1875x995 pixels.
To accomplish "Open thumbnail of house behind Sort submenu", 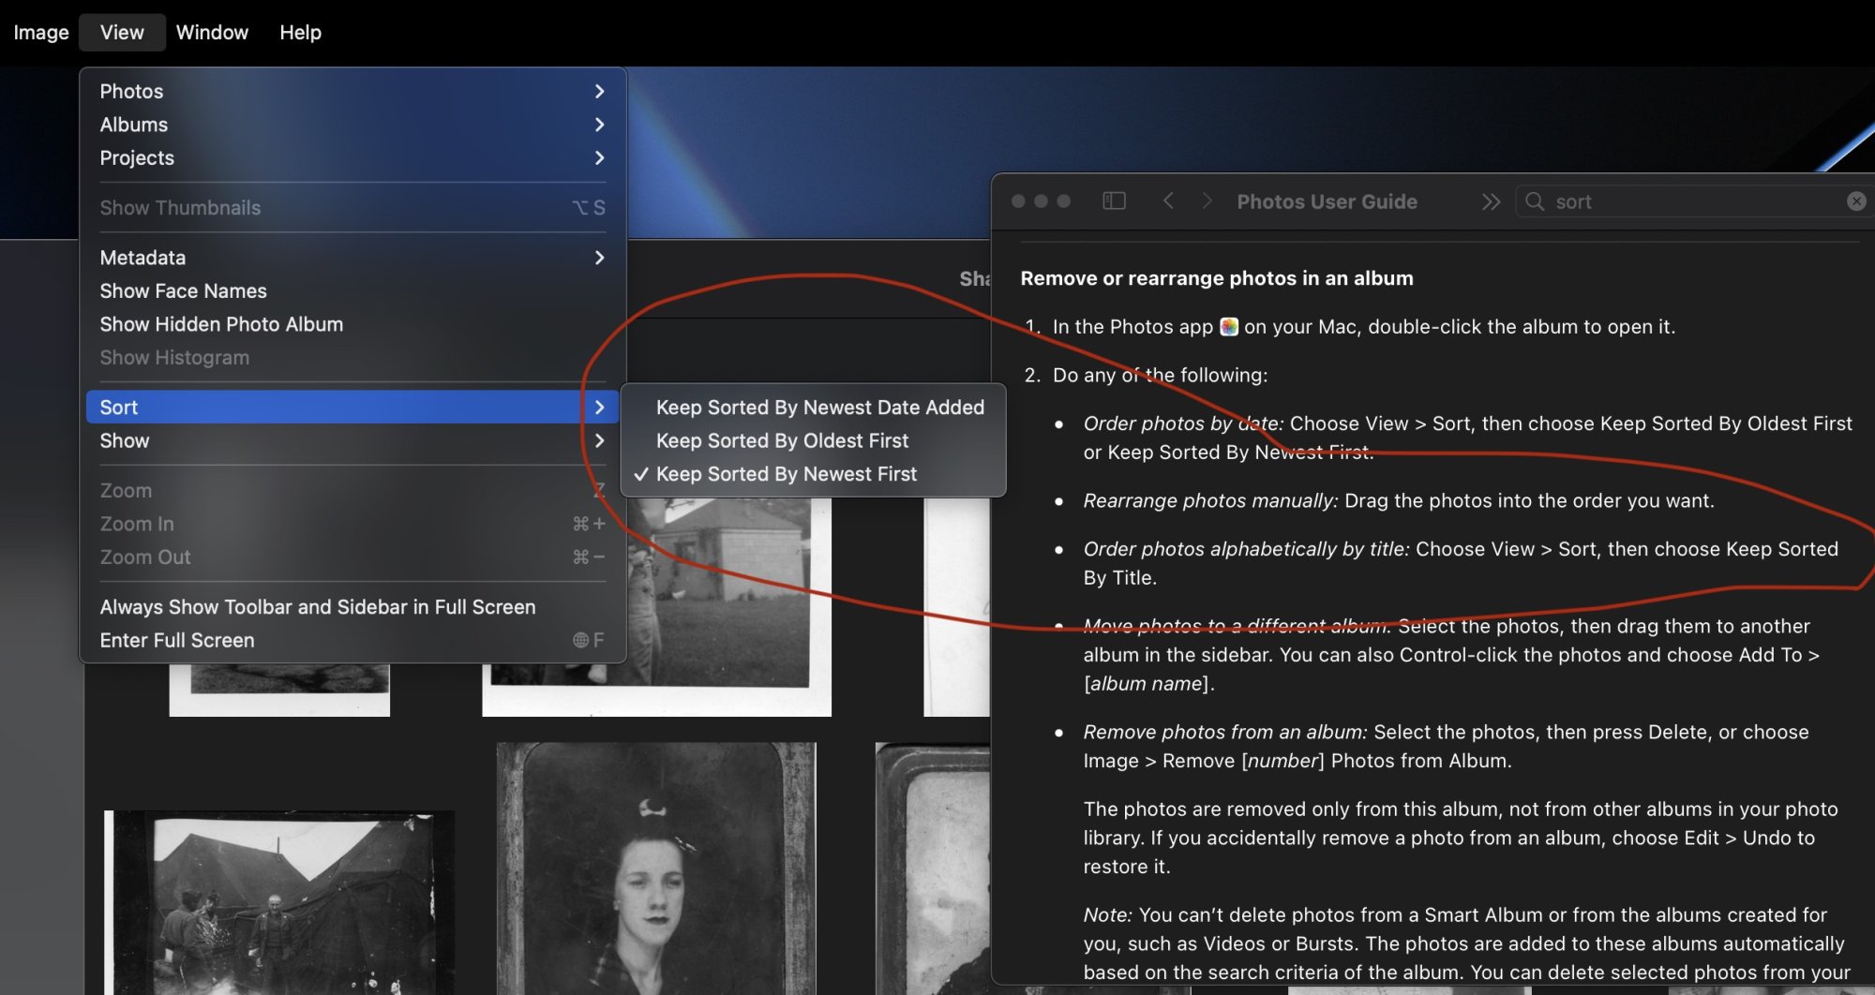I will (728, 609).
